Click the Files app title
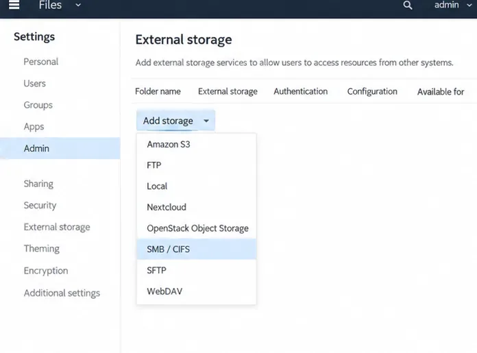477x353 pixels. coord(50,5)
